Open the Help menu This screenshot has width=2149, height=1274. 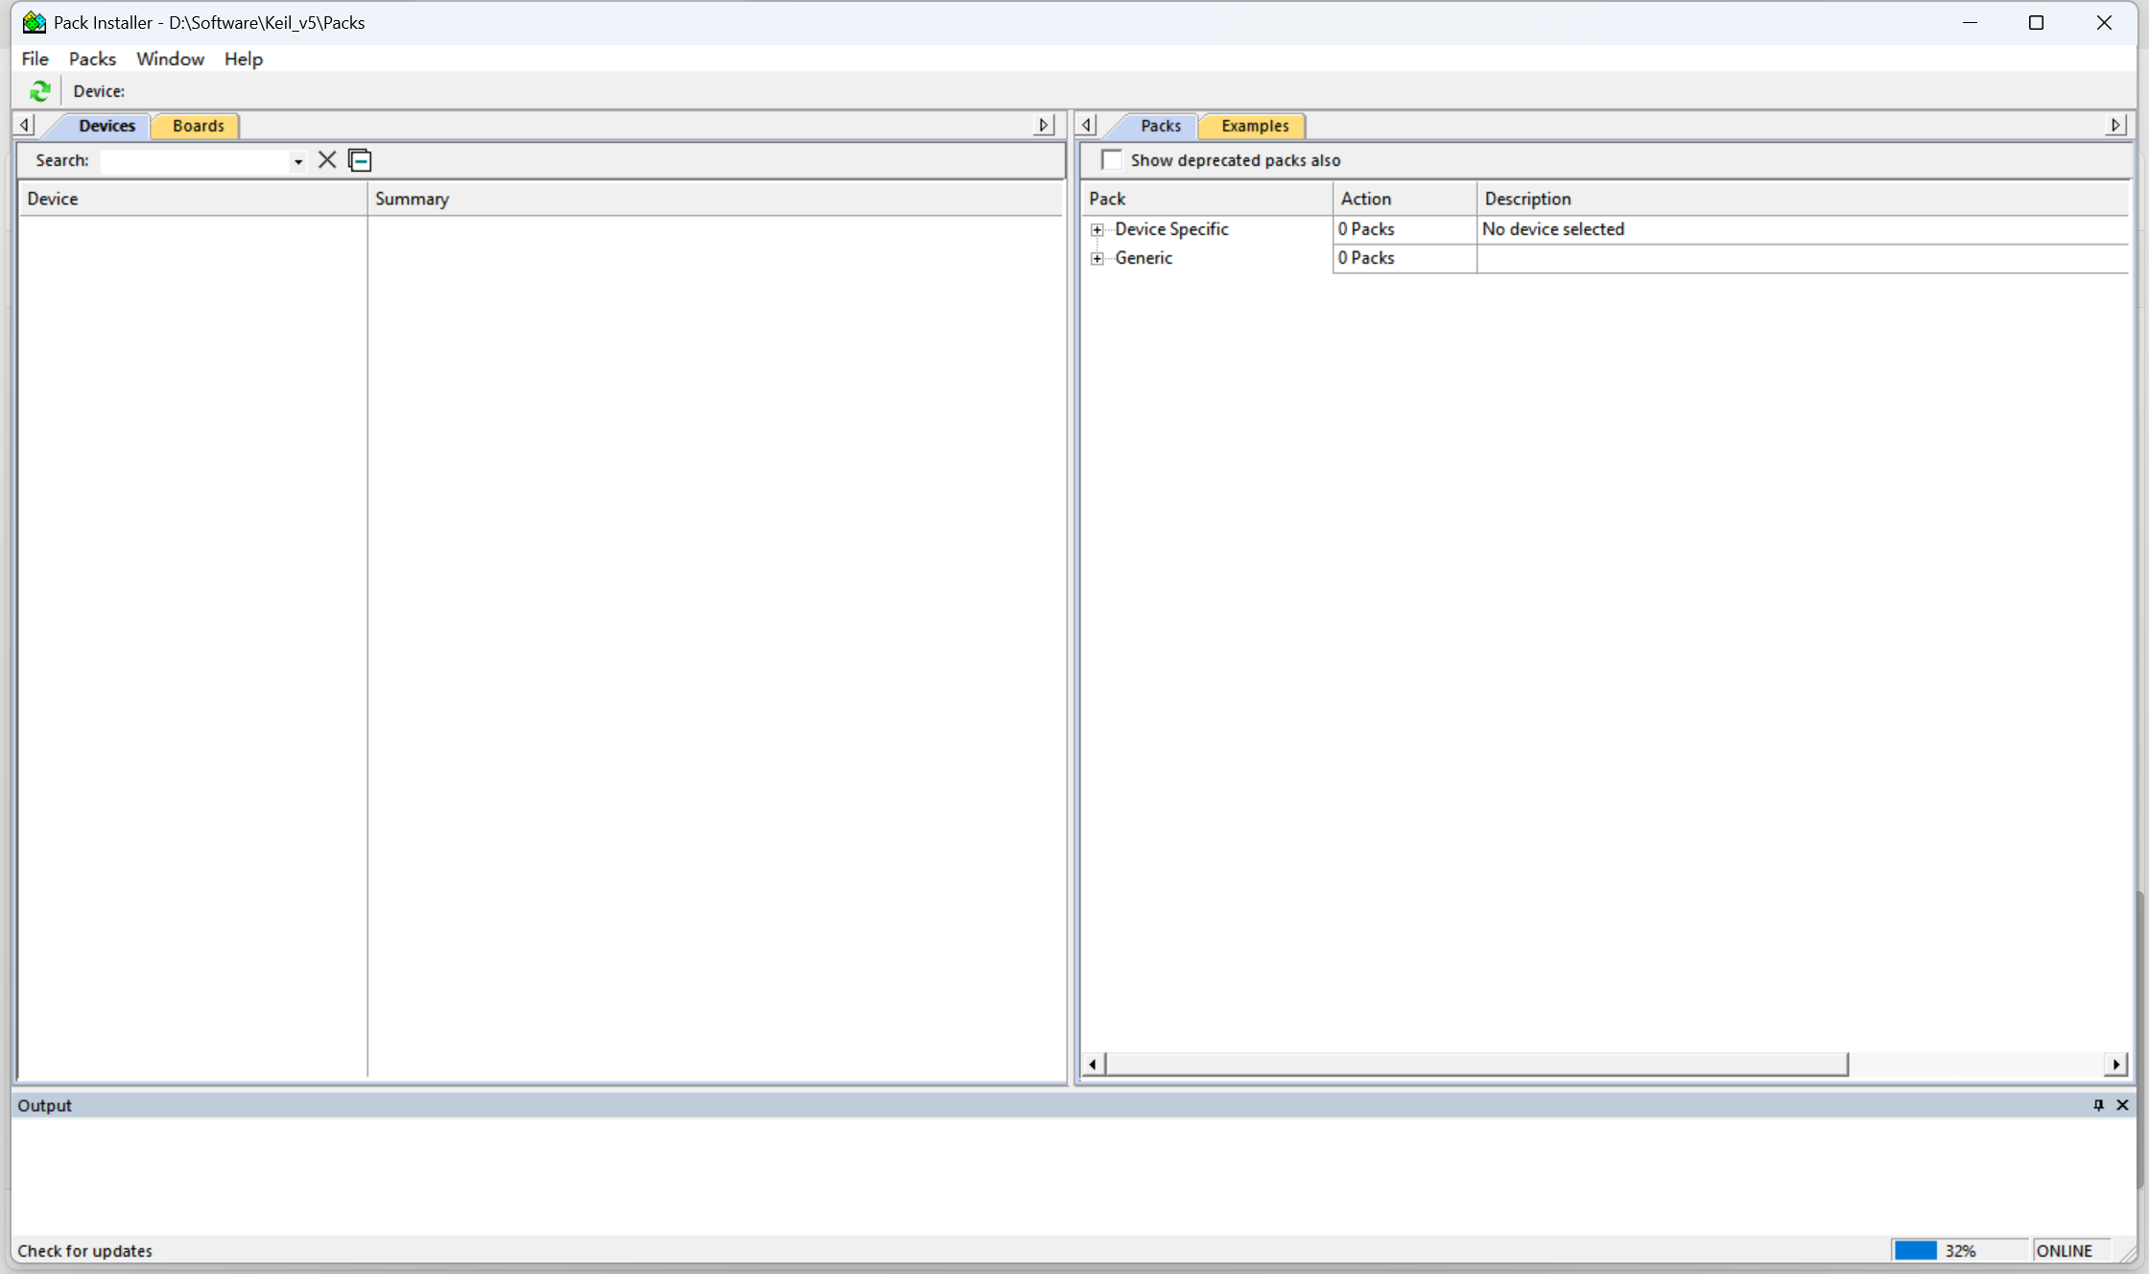(x=243, y=59)
